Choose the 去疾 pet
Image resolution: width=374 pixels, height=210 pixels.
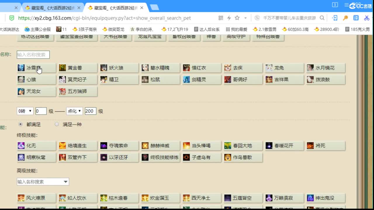point(243,68)
